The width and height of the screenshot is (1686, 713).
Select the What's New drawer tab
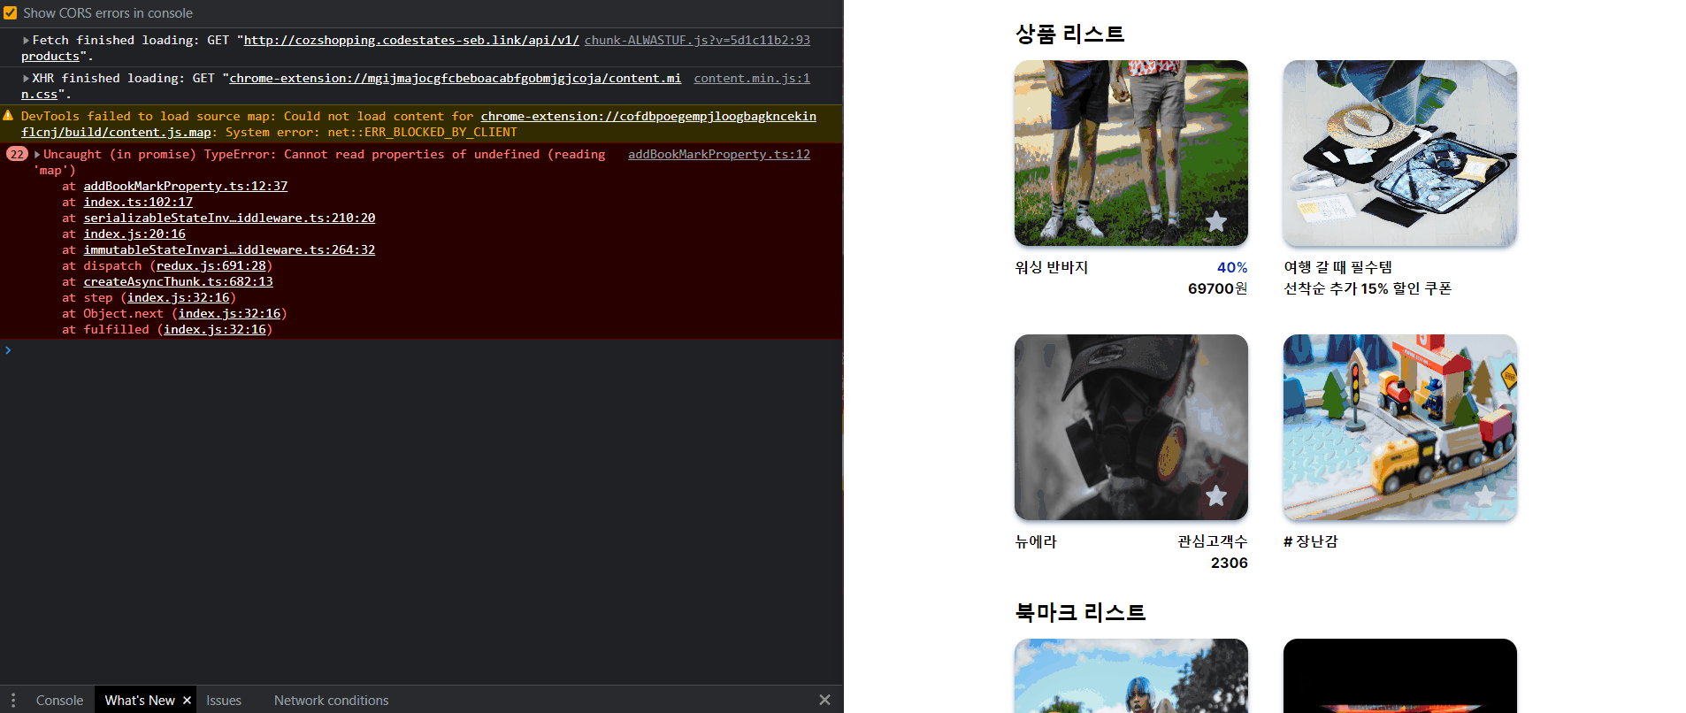(139, 700)
